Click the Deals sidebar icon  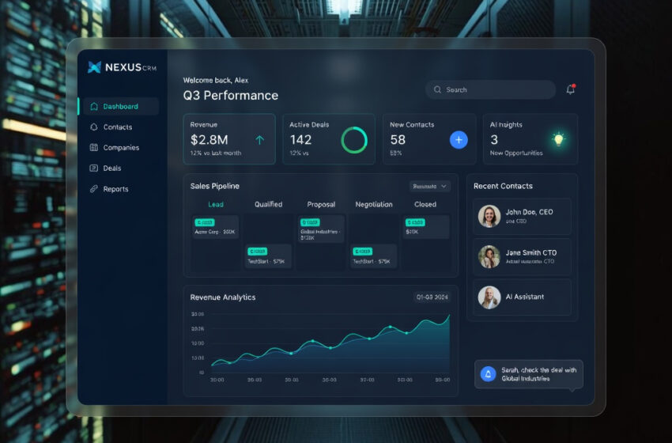point(94,168)
